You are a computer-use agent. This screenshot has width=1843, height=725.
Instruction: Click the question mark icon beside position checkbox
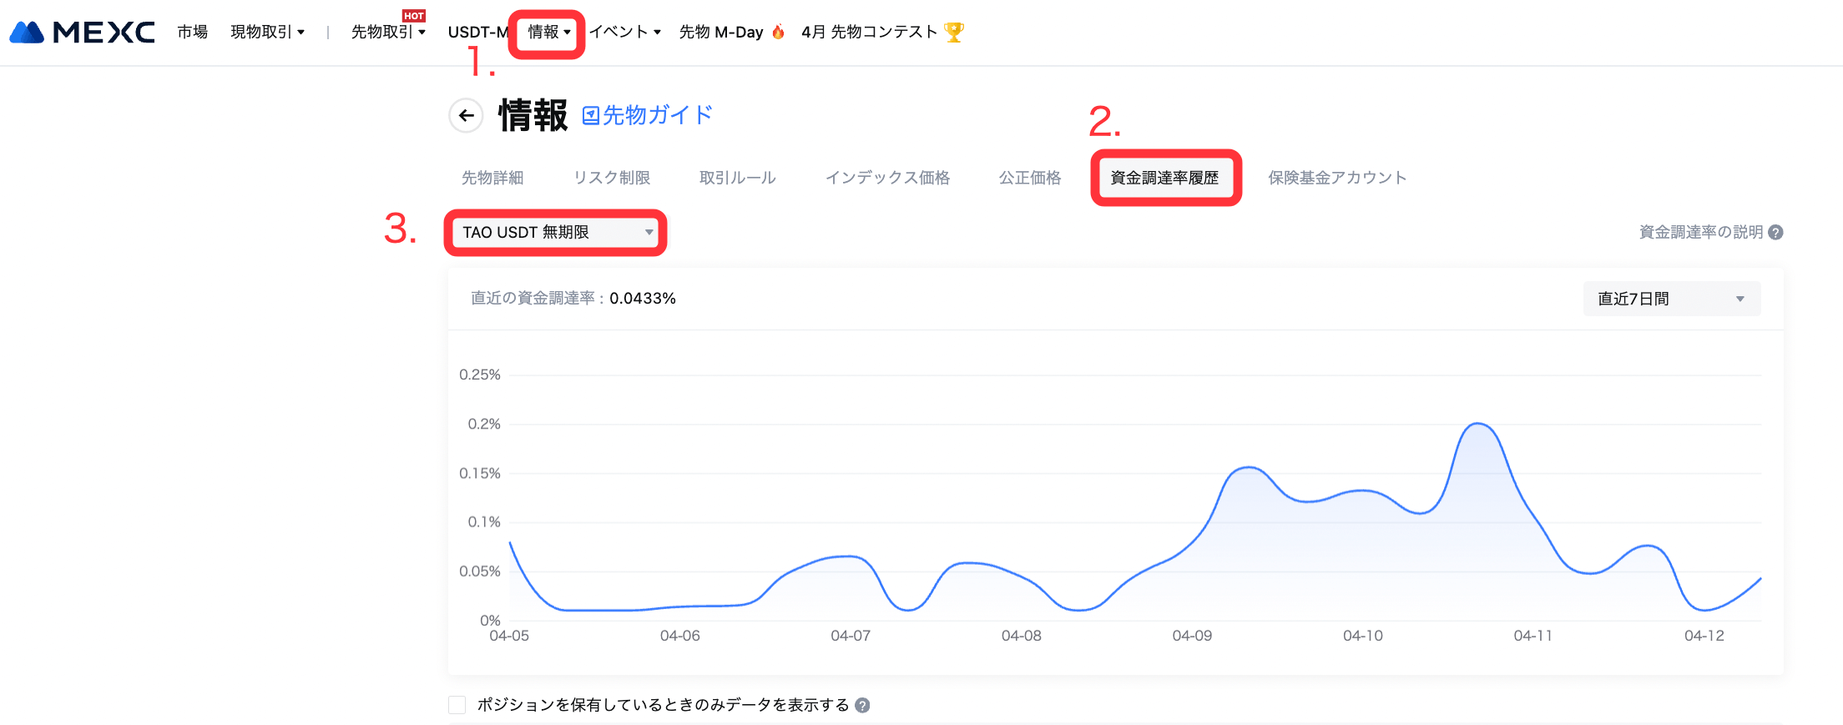[862, 705]
